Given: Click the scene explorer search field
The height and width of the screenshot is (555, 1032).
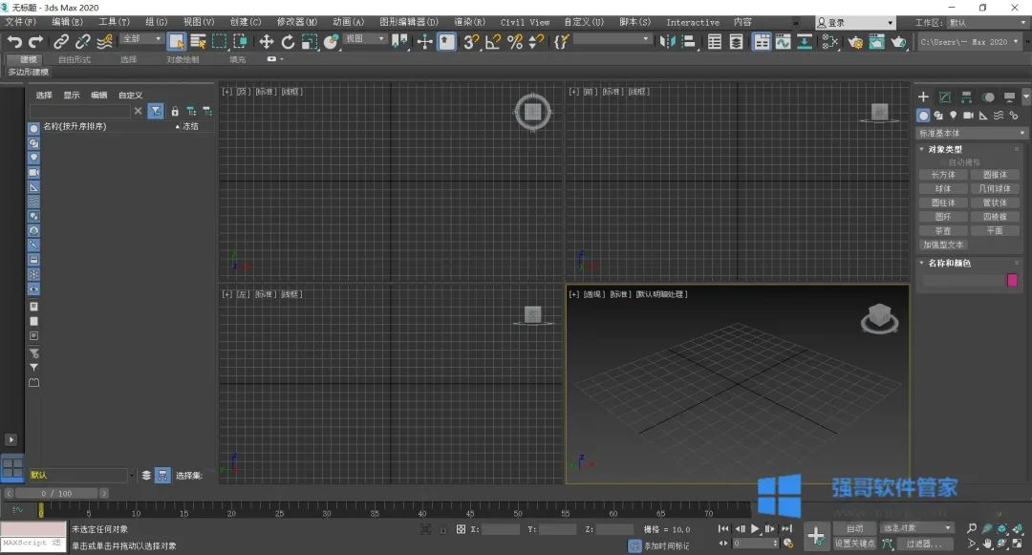Looking at the screenshot, I should point(80,111).
